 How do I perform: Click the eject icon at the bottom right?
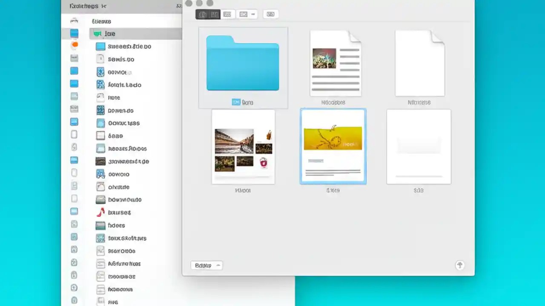[x=460, y=265]
